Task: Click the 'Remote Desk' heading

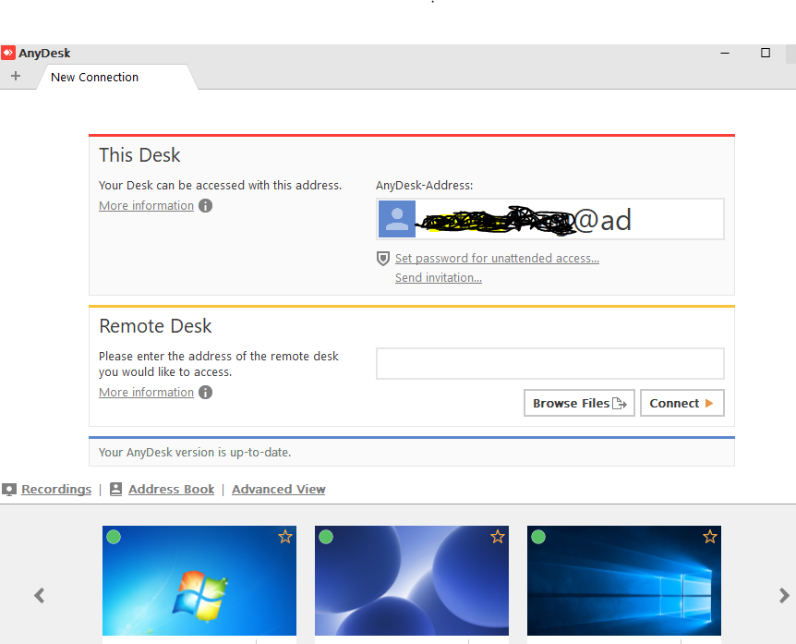Action: click(155, 326)
